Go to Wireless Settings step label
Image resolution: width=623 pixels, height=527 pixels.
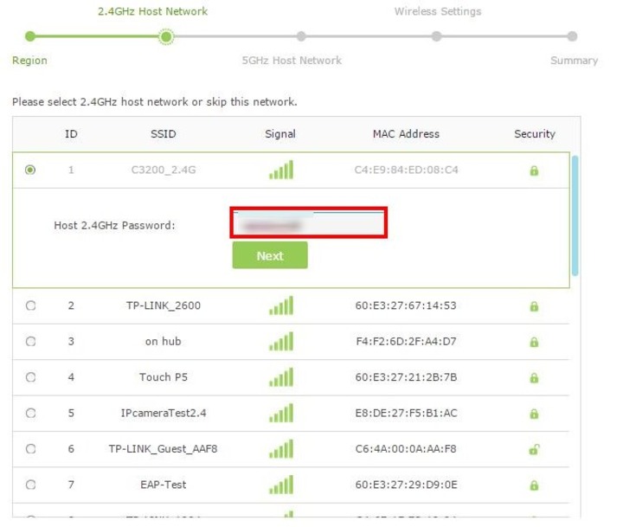(438, 11)
